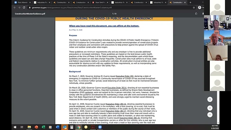Image resolution: width=231 pixels, height=130 pixels.
Task: Open the Executive Order 202.18 link
Action: 130,118
